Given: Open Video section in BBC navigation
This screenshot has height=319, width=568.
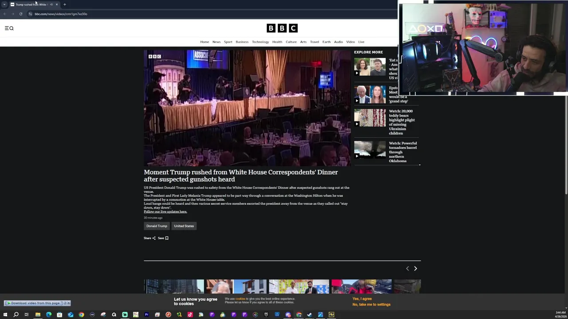Looking at the screenshot, I should pyautogui.click(x=351, y=42).
